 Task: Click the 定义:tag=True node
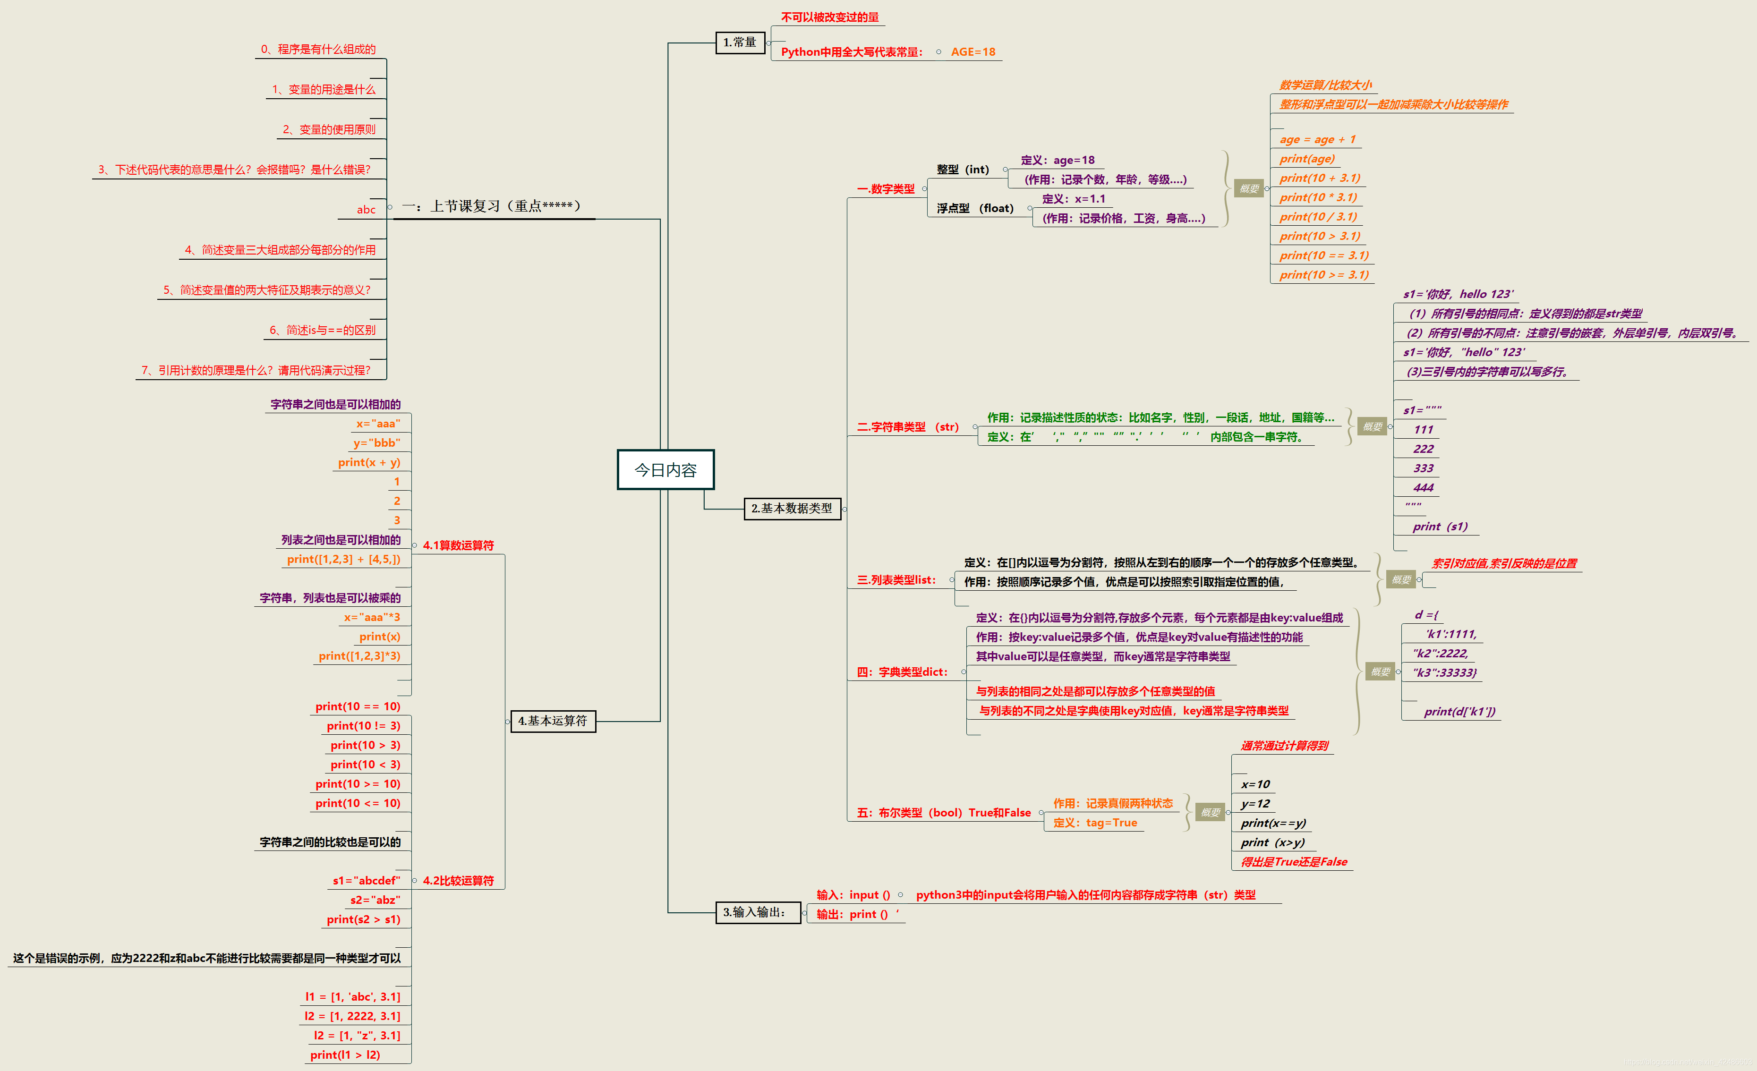1094,823
